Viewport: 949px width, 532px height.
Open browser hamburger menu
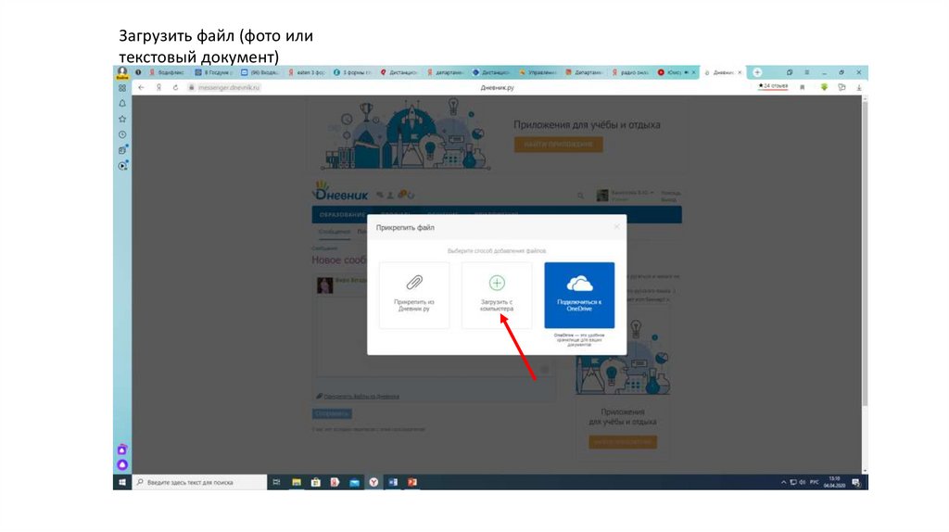pyautogui.click(x=807, y=72)
